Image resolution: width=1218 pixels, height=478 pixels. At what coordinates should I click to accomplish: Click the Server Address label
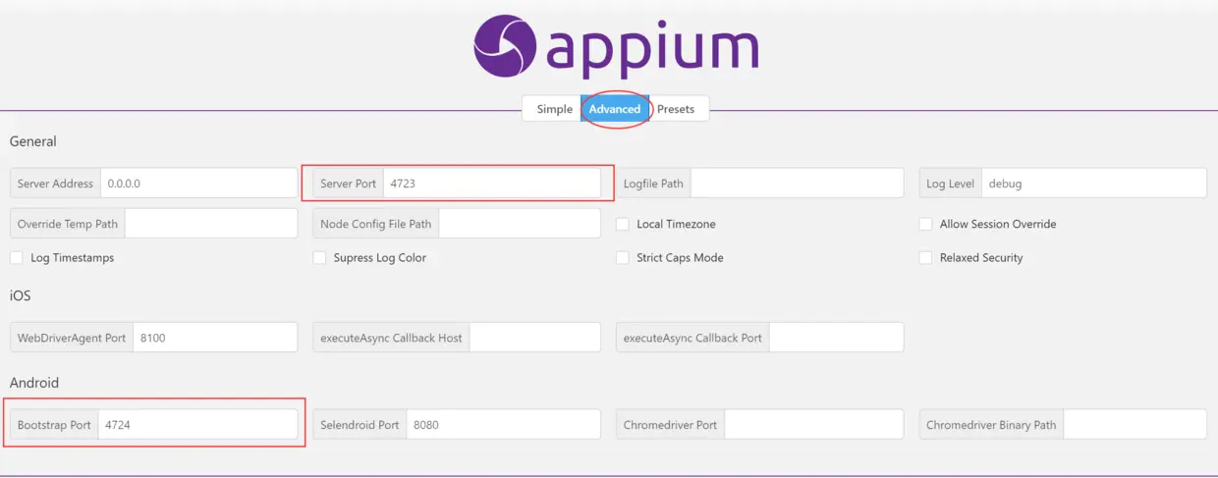[55, 184]
